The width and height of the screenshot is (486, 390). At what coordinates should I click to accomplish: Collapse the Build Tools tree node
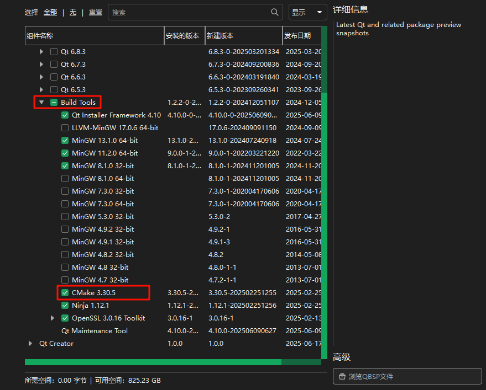point(41,103)
